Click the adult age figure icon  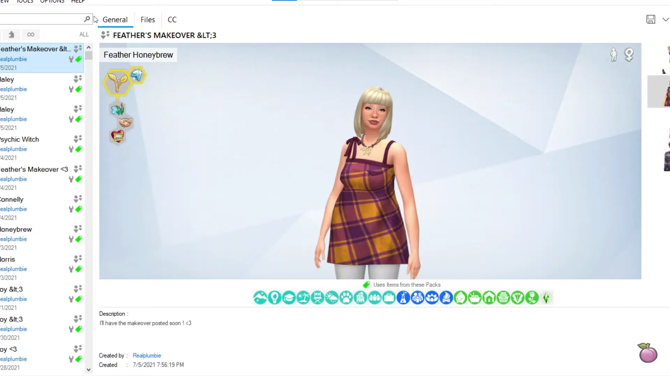[613, 55]
